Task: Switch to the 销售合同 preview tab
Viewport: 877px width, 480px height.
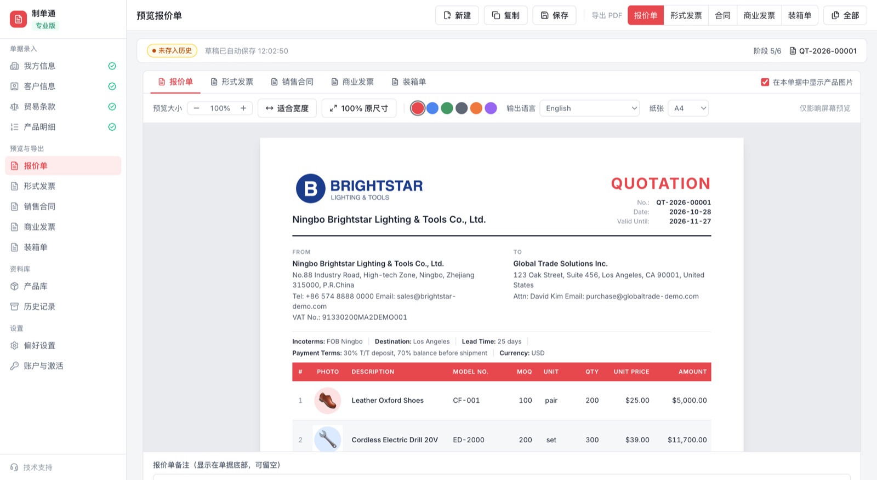Action: pos(292,82)
